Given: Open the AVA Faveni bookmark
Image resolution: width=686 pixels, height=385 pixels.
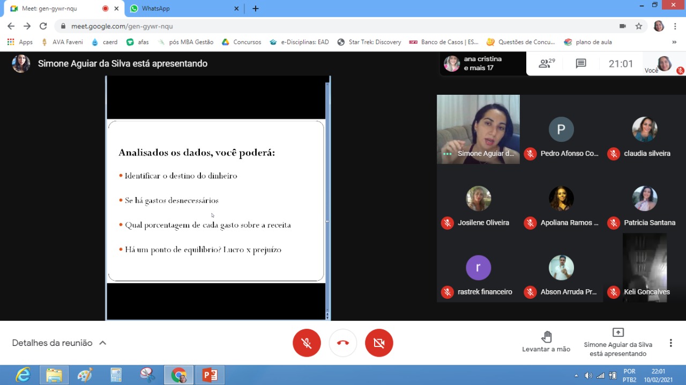Looking at the screenshot, I should pos(62,42).
